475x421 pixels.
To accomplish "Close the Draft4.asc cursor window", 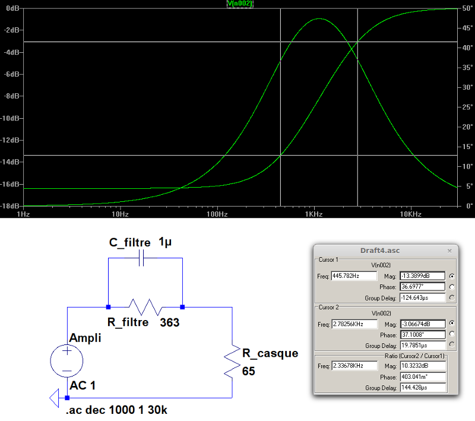I will pos(449,251).
